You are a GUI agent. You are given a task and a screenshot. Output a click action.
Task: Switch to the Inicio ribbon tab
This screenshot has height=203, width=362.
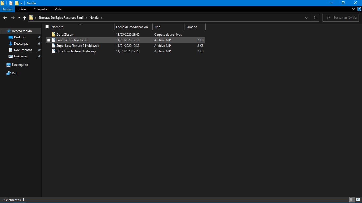coord(22,9)
